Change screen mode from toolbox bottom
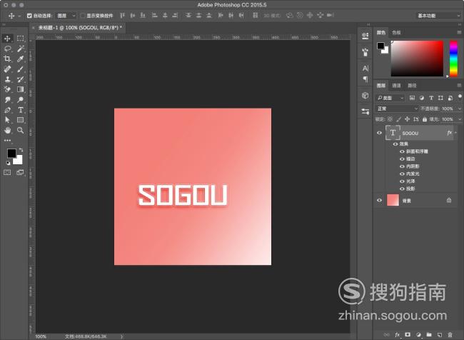464x340 pixels. (20, 172)
